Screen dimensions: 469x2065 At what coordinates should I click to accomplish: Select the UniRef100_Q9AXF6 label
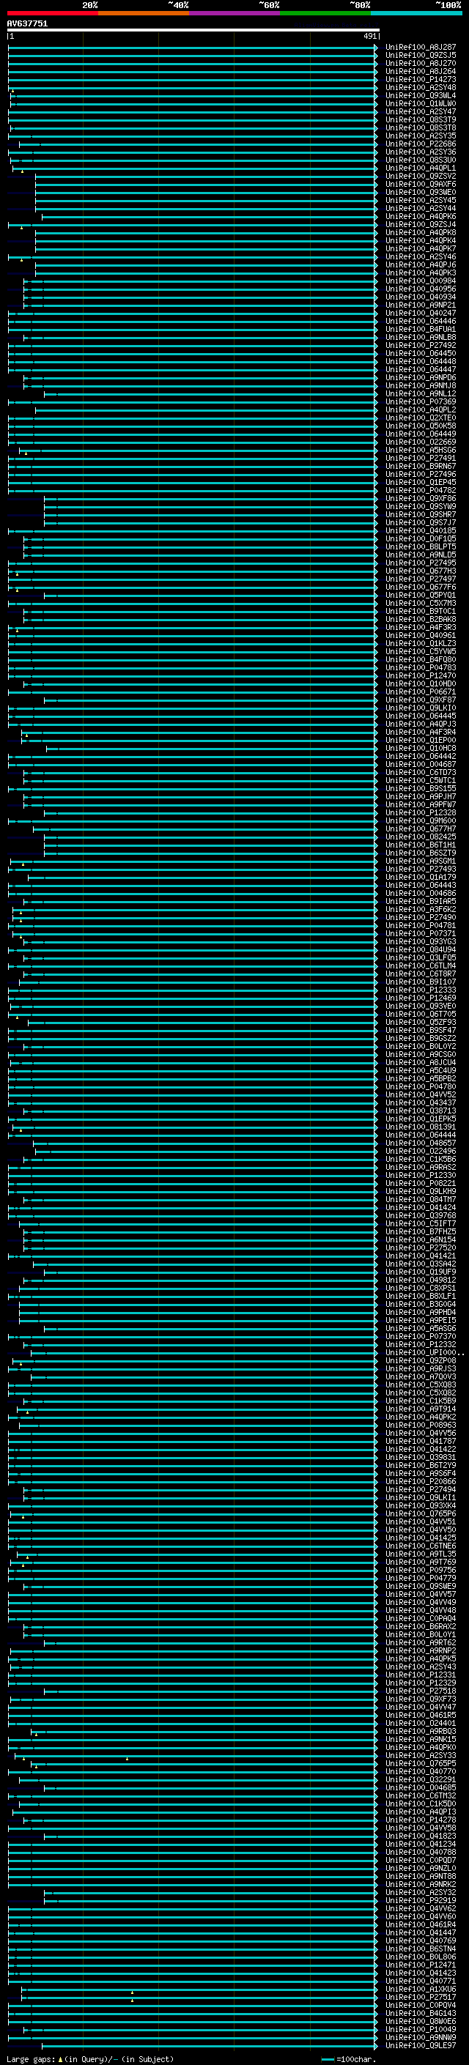(x=421, y=185)
